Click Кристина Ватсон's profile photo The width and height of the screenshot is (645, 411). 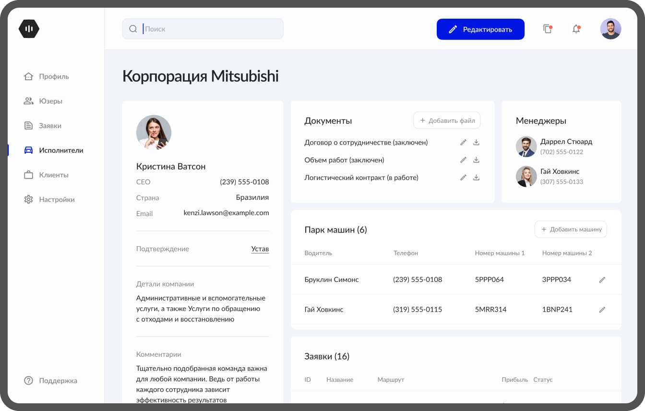(x=154, y=133)
